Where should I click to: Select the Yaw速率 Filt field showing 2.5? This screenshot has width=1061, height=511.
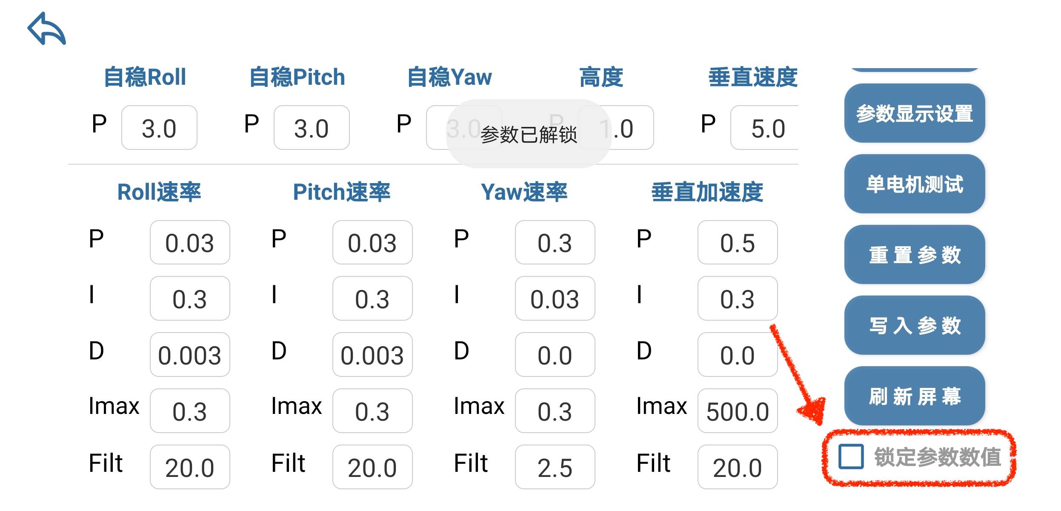[x=555, y=467]
